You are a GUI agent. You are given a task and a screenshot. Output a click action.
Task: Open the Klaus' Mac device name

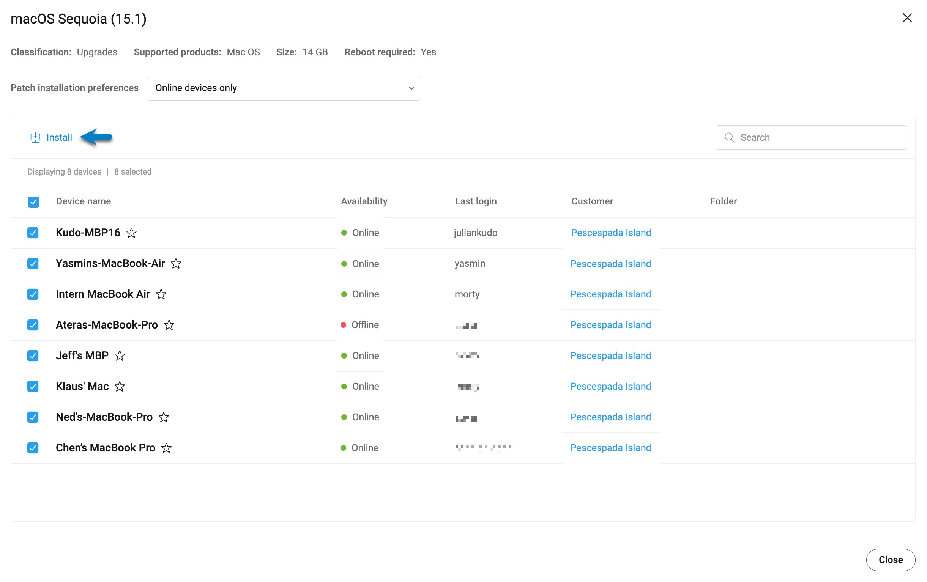(82, 387)
